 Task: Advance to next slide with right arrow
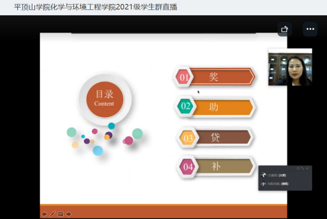tap(68, 214)
